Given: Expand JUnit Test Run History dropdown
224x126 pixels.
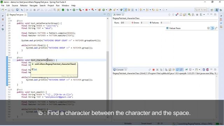Looking at the screenshot, I should click(204, 15).
